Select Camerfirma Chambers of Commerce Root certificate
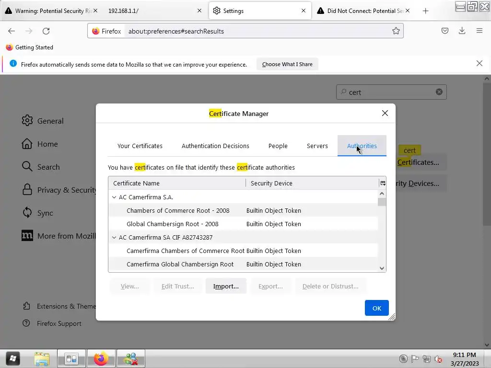491x368 pixels. (243, 251)
